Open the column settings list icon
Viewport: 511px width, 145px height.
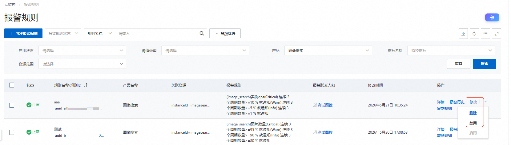(485, 34)
